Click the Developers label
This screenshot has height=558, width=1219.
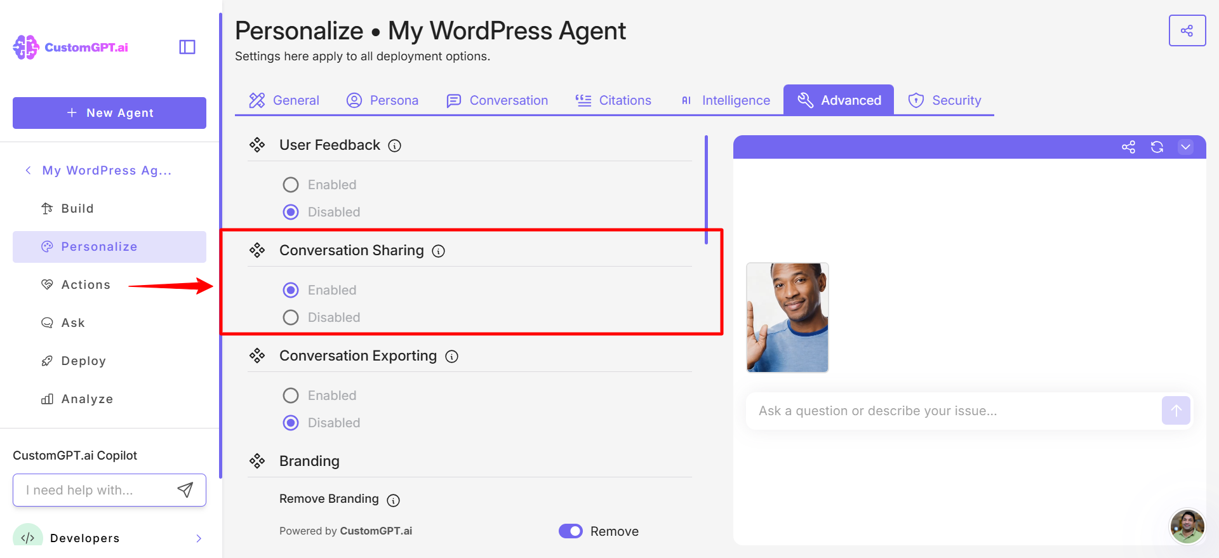84,538
